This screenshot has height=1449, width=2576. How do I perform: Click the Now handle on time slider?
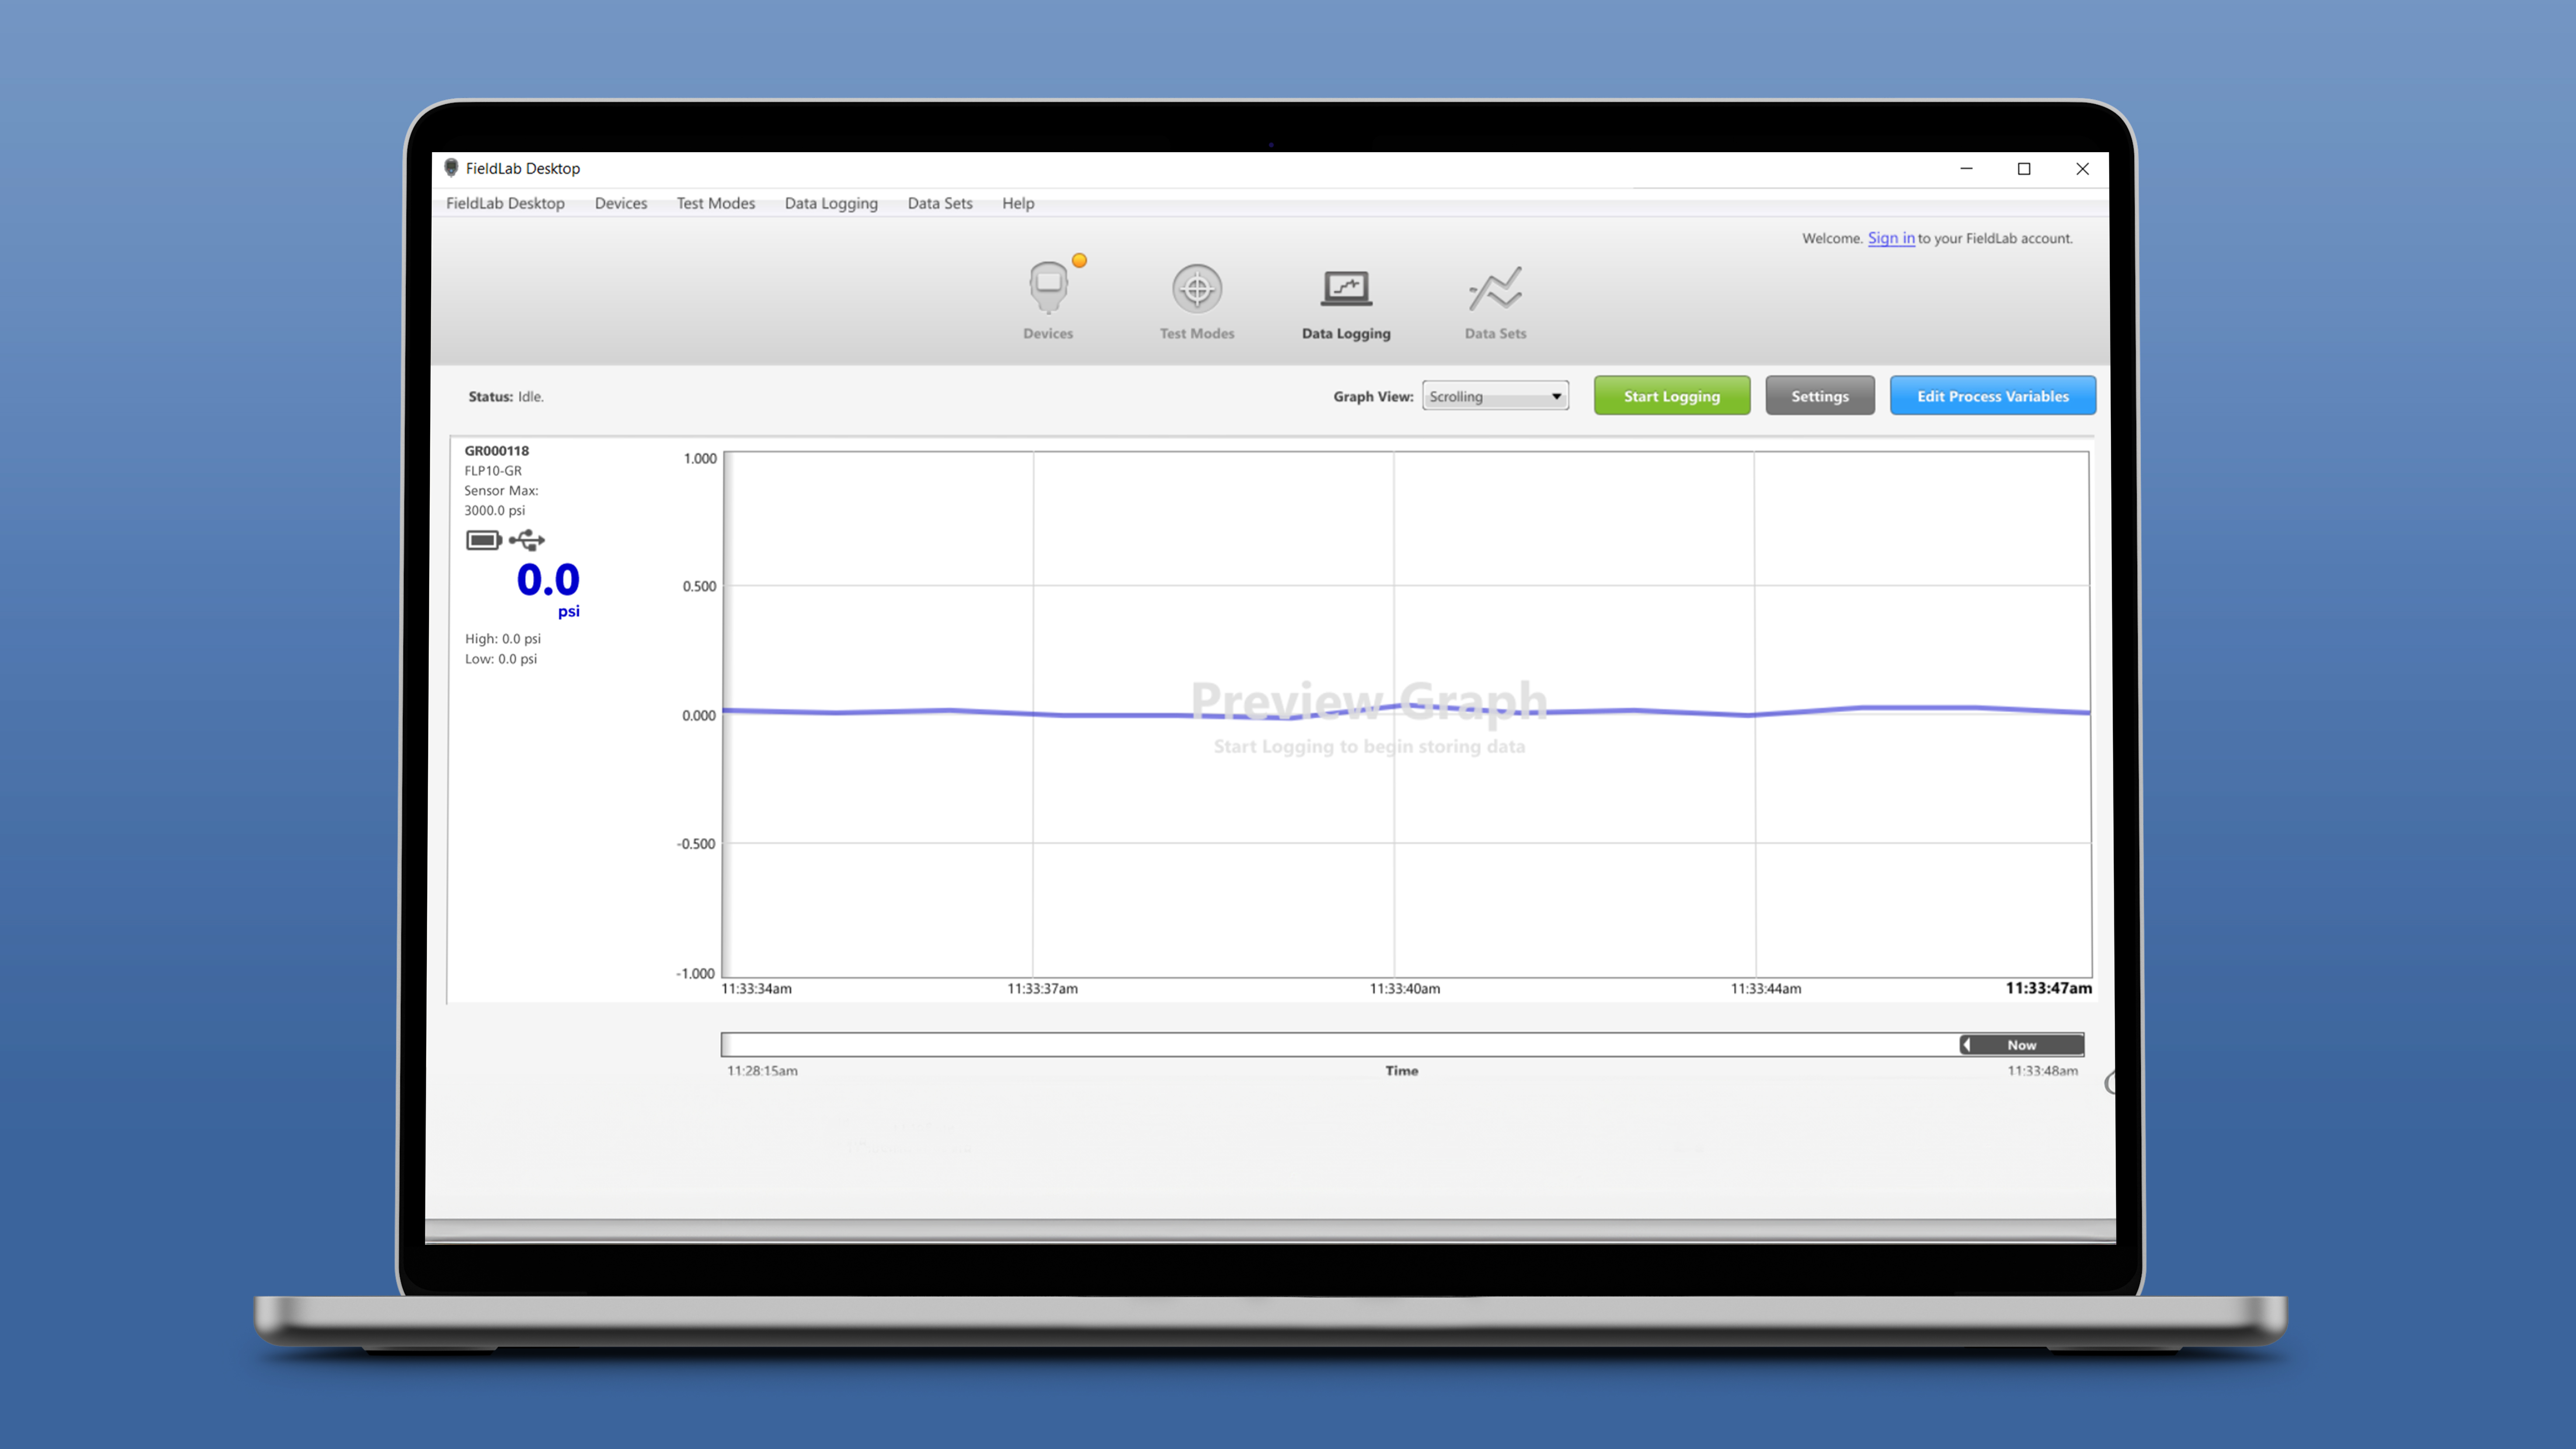(x=2021, y=1045)
